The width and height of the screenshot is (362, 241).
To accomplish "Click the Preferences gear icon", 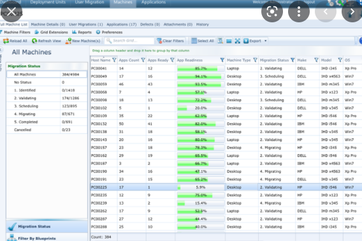I will [98, 32].
